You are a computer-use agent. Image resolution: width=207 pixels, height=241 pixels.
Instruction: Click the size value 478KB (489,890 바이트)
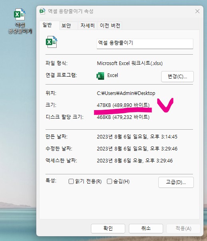point(123,105)
